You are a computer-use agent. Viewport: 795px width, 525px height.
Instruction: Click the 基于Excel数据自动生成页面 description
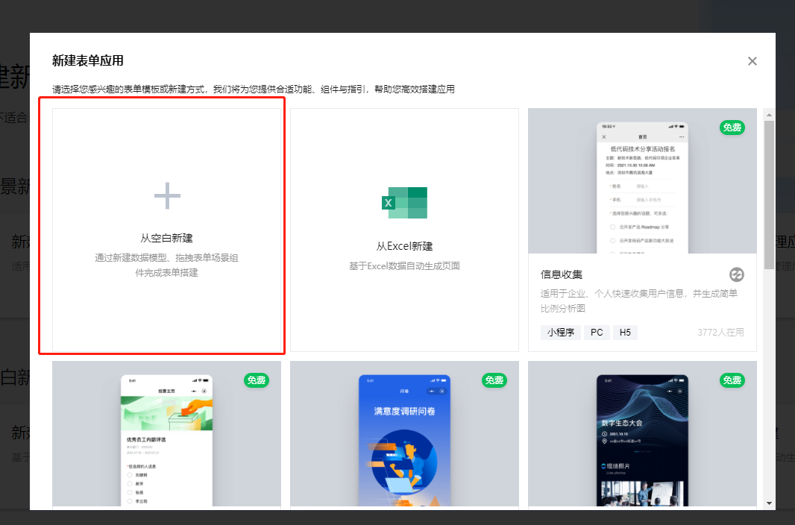[x=405, y=266]
